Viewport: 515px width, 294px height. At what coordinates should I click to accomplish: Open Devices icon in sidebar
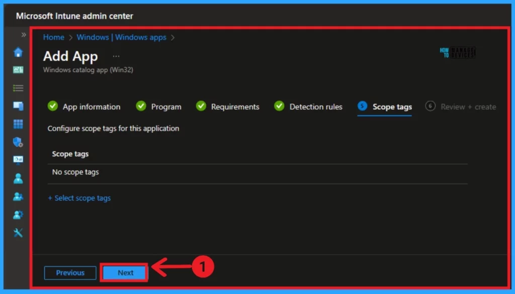[18, 106]
